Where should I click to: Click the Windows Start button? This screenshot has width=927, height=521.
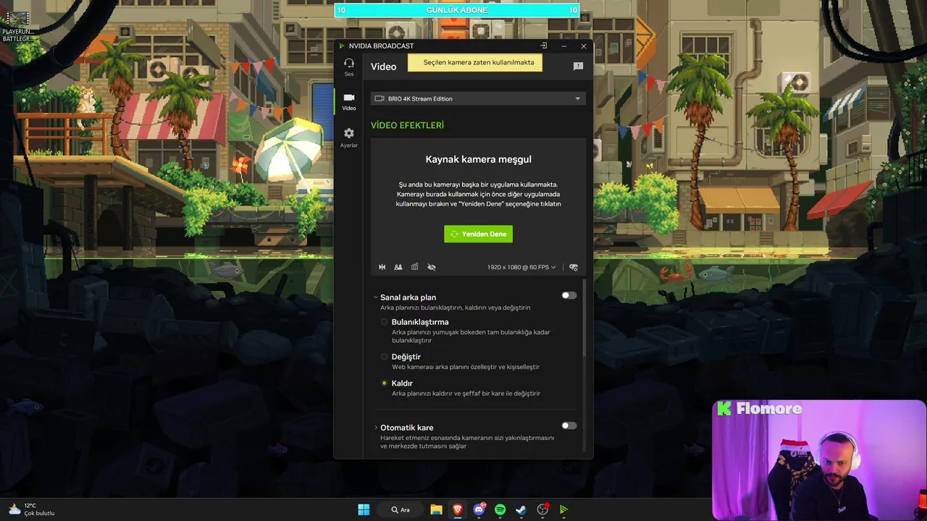(x=364, y=509)
